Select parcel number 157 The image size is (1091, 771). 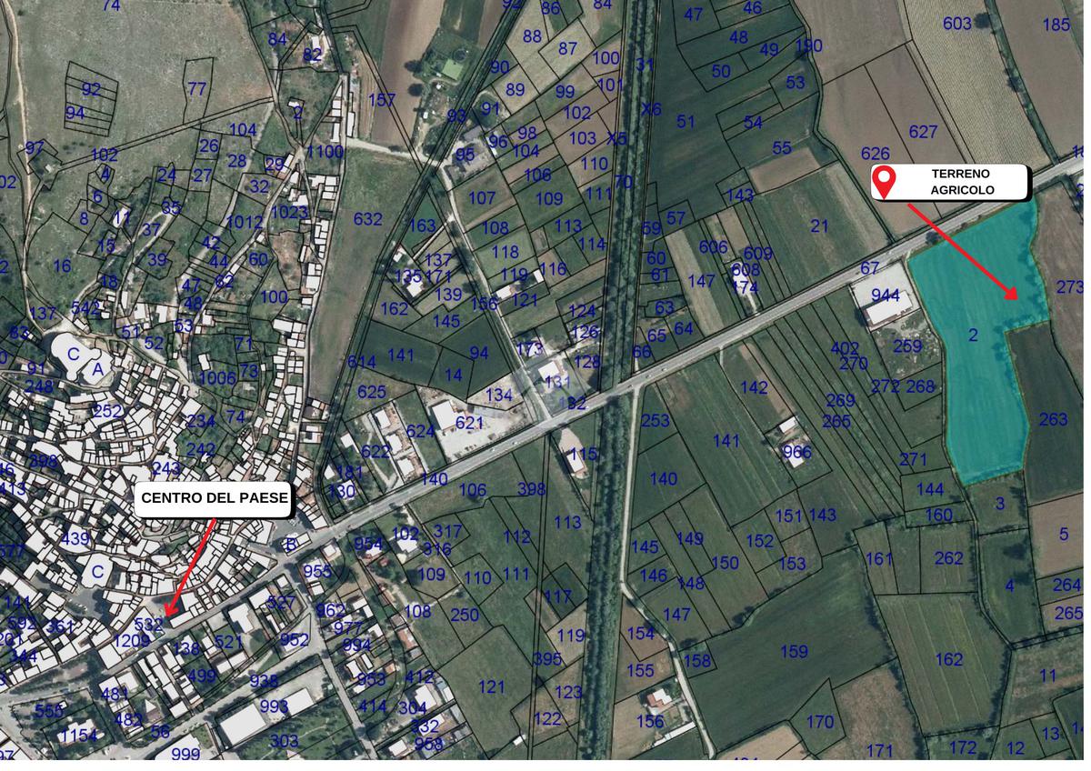click(x=382, y=99)
